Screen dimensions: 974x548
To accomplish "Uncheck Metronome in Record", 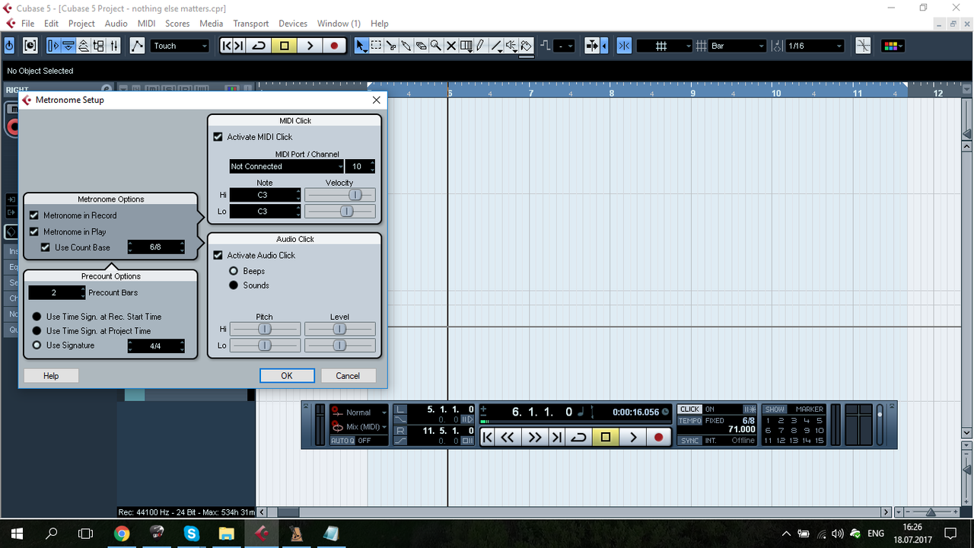I will [x=34, y=215].
